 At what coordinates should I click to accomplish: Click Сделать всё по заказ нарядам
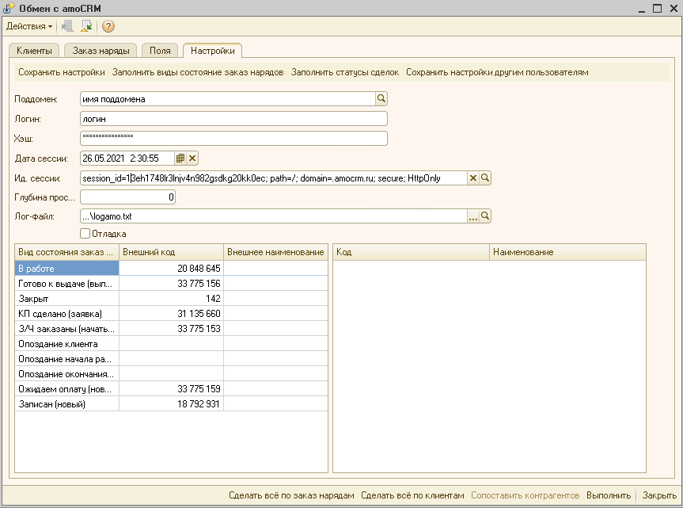pos(291,495)
